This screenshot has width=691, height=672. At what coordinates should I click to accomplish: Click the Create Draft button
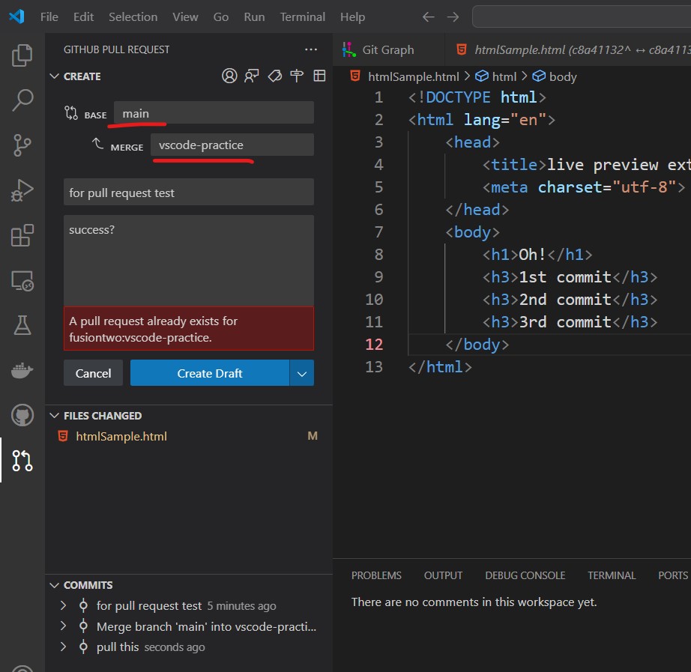(x=210, y=373)
